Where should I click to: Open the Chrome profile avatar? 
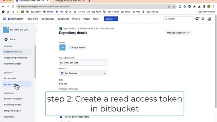click(x=209, y=6)
